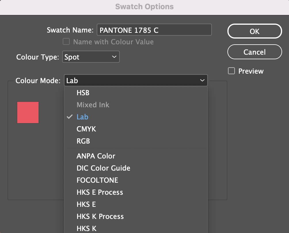This screenshot has height=233, width=289.
Task: Select HKS E from the list
Action: pyautogui.click(x=86, y=204)
